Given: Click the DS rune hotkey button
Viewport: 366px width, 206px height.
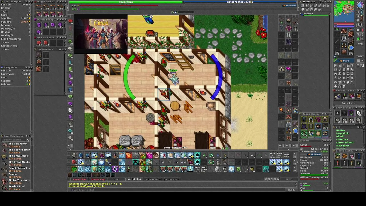Looking at the screenshot, I should point(163,162).
